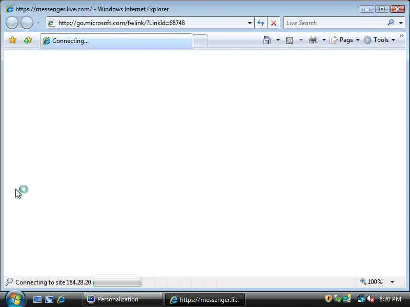Click the security shield tray icon
Viewport: 410px width, 307px height.
pos(329,298)
